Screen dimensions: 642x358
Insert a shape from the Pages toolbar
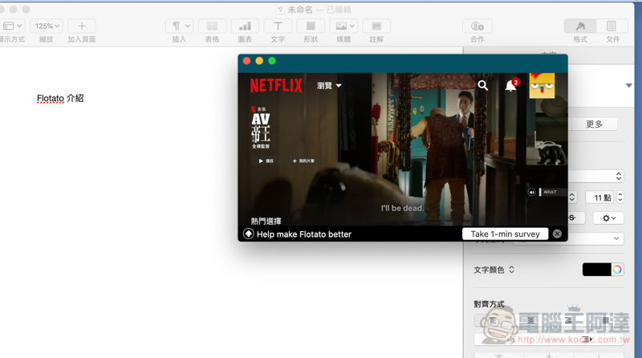[311, 26]
